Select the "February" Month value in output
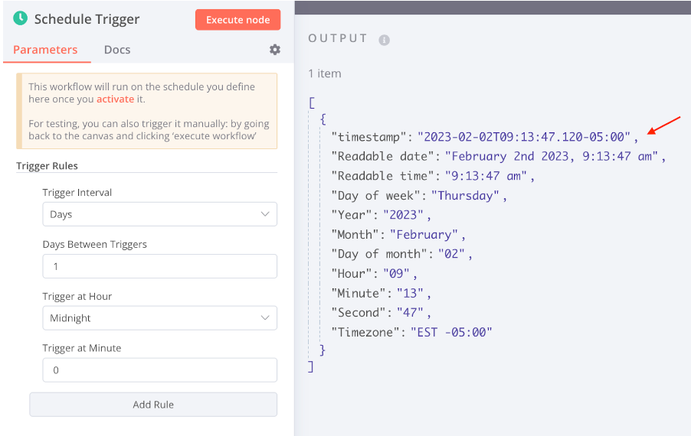Image resolution: width=691 pixels, height=436 pixels. pyautogui.click(x=424, y=235)
